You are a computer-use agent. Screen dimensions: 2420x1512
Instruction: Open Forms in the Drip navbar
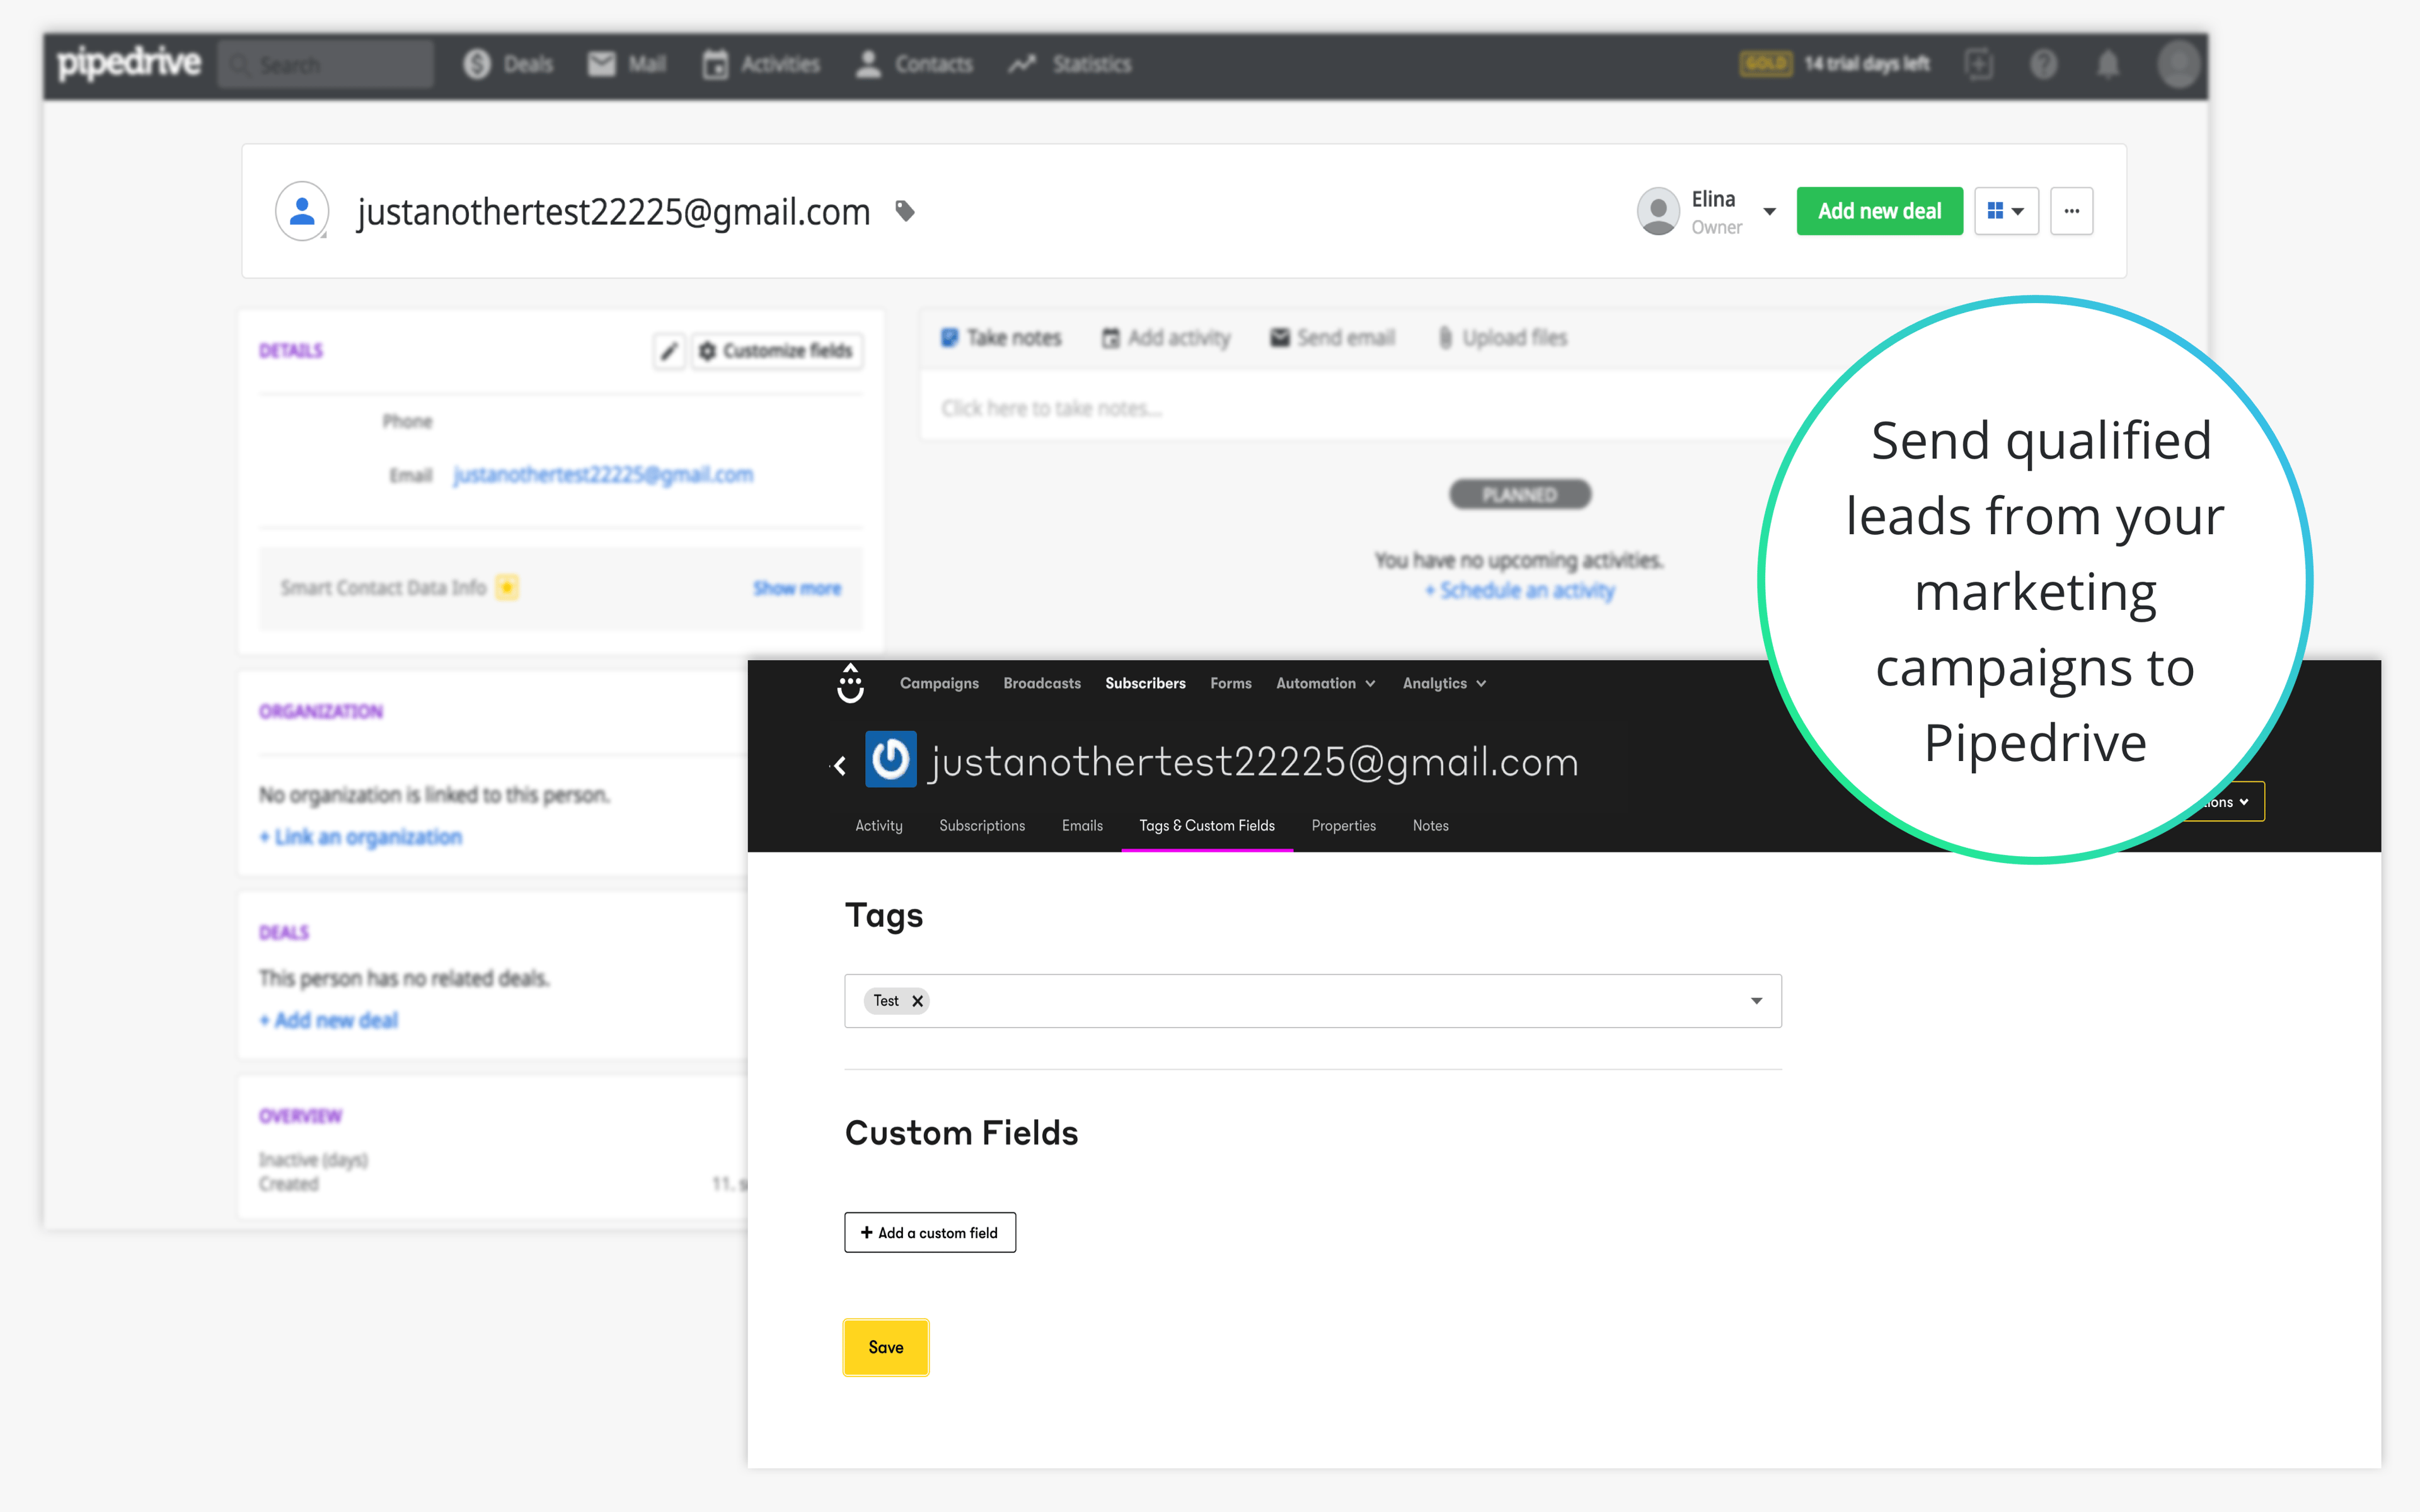point(1231,683)
